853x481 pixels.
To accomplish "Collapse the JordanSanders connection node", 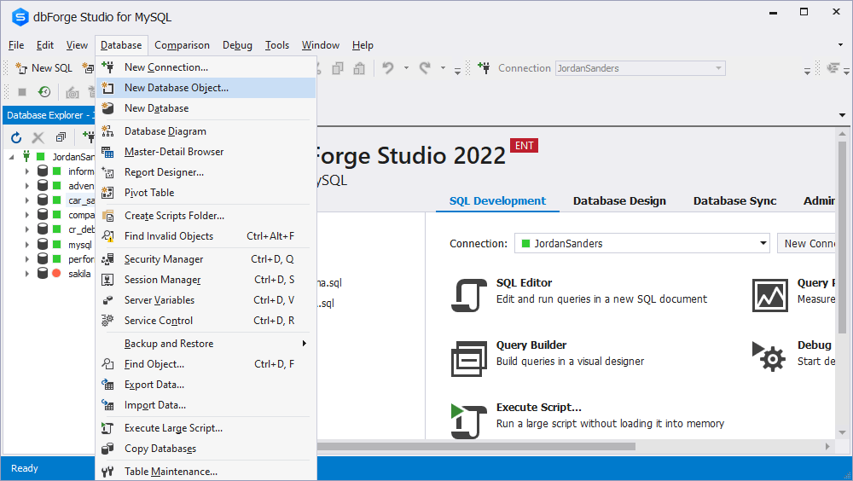I will click(x=11, y=157).
